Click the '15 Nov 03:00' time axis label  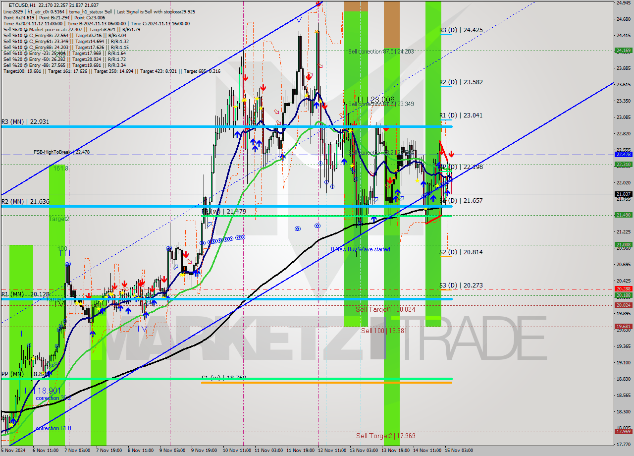pyautogui.click(x=459, y=451)
